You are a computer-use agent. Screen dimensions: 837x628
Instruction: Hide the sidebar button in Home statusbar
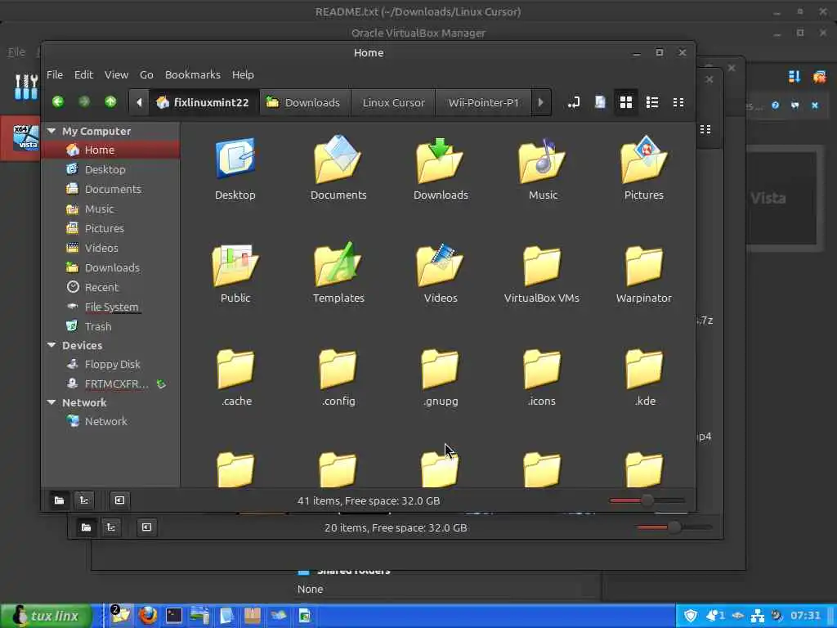click(x=119, y=500)
